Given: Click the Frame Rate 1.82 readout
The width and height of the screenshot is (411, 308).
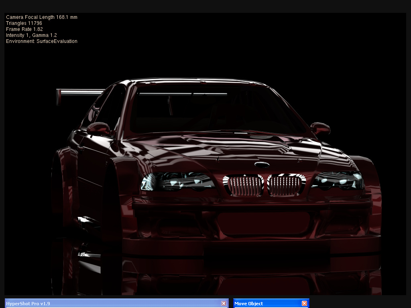Looking at the screenshot, I should 24,29.
